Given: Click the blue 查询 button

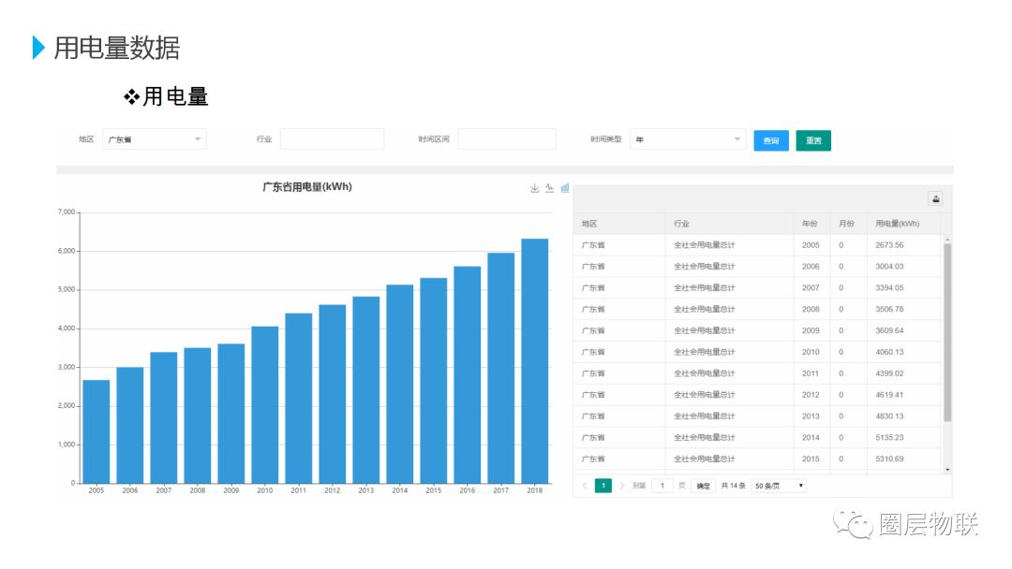Looking at the screenshot, I should [771, 140].
